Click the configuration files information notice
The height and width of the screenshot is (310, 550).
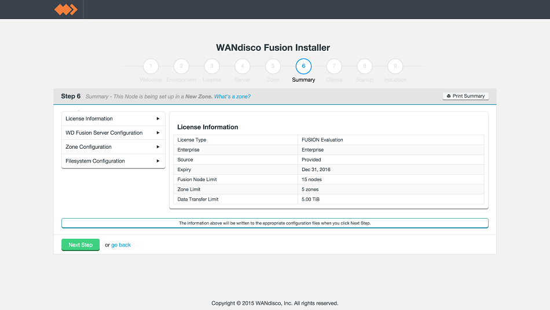[275, 223]
